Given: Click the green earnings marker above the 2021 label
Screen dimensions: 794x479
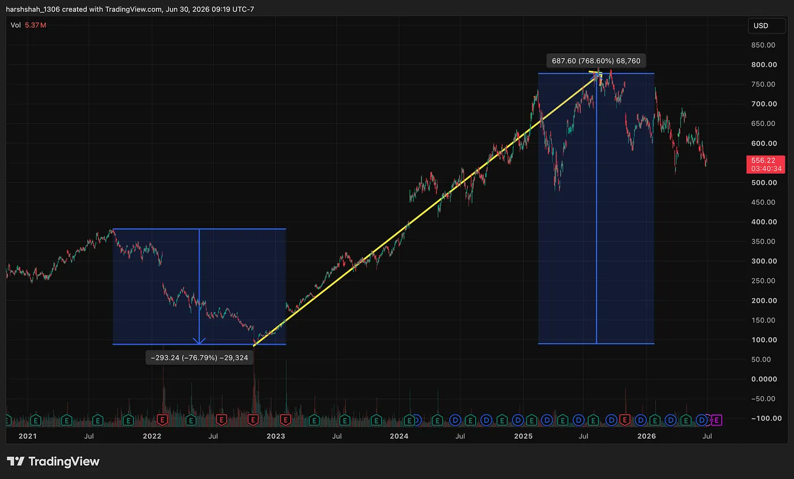Looking at the screenshot, I should (x=36, y=420).
